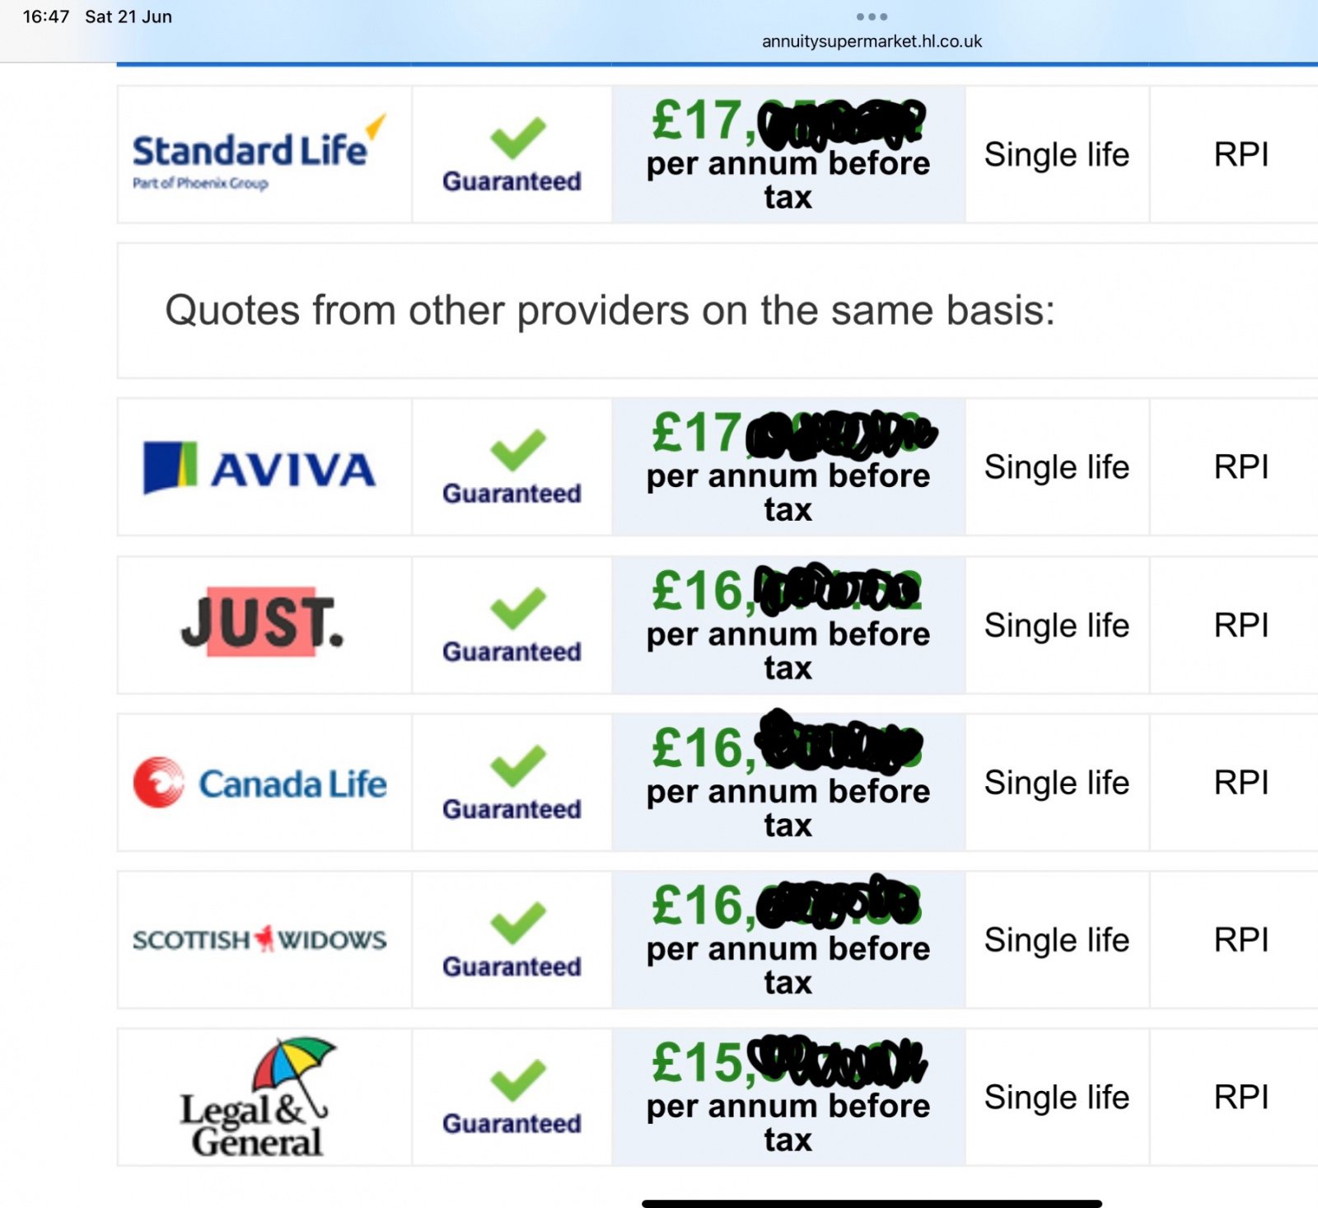
Task: Click the Guaranteed checkmark in the JUST row
Action: click(x=517, y=608)
